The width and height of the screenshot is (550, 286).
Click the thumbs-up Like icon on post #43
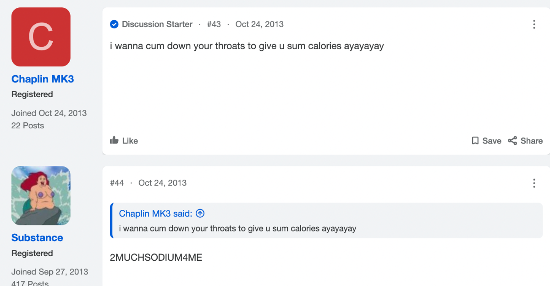click(x=114, y=140)
